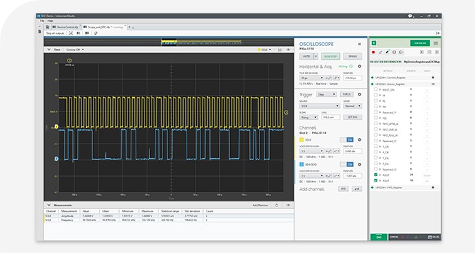Click RUN/STOP button
The width and height of the screenshot is (475, 253).
coord(330,56)
